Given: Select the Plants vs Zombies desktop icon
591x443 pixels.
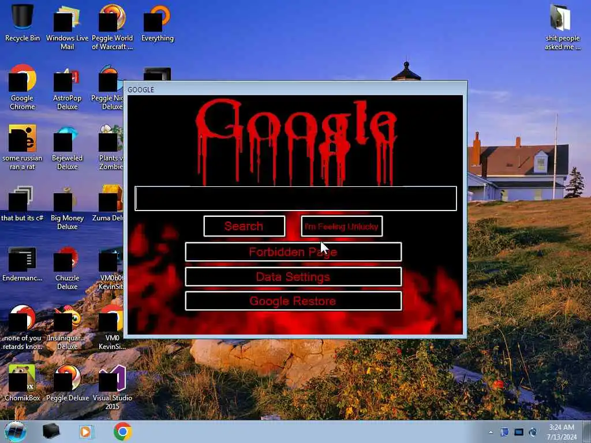Looking at the screenshot, I should [x=110, y=148].
